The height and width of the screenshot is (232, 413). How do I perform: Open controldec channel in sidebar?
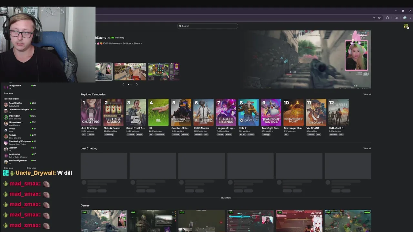pyautogui.click(x=19, y=155)
